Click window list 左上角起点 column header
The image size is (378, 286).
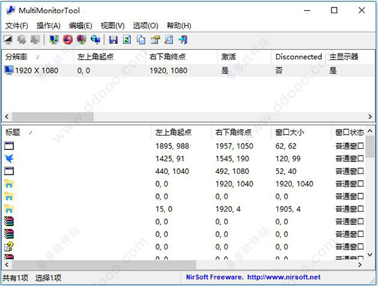(x=181, y=132)
